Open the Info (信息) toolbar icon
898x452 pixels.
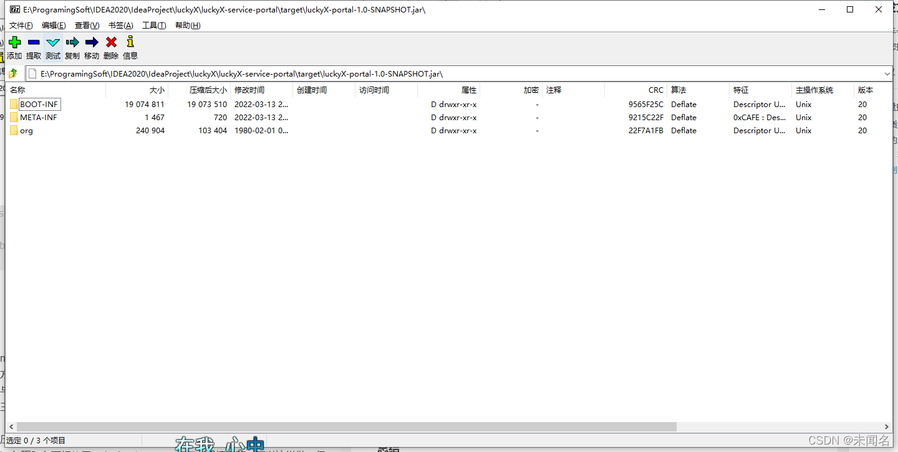130,42
